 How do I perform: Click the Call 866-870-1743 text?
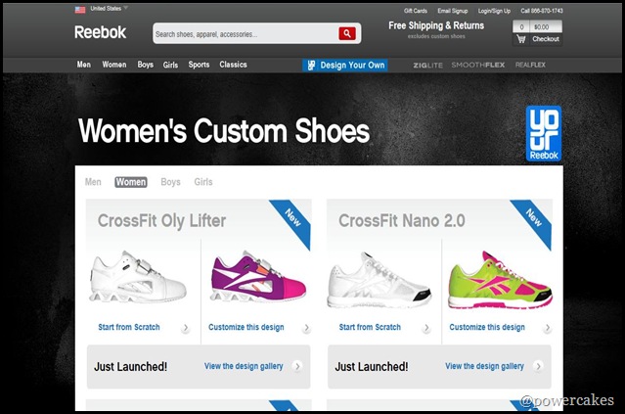click(x=542, y=11)
